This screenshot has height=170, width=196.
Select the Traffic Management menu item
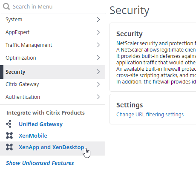click(52, 45)
